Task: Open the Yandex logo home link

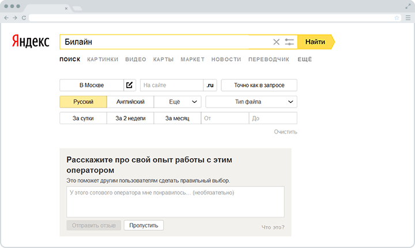Action: coord(31,41)
